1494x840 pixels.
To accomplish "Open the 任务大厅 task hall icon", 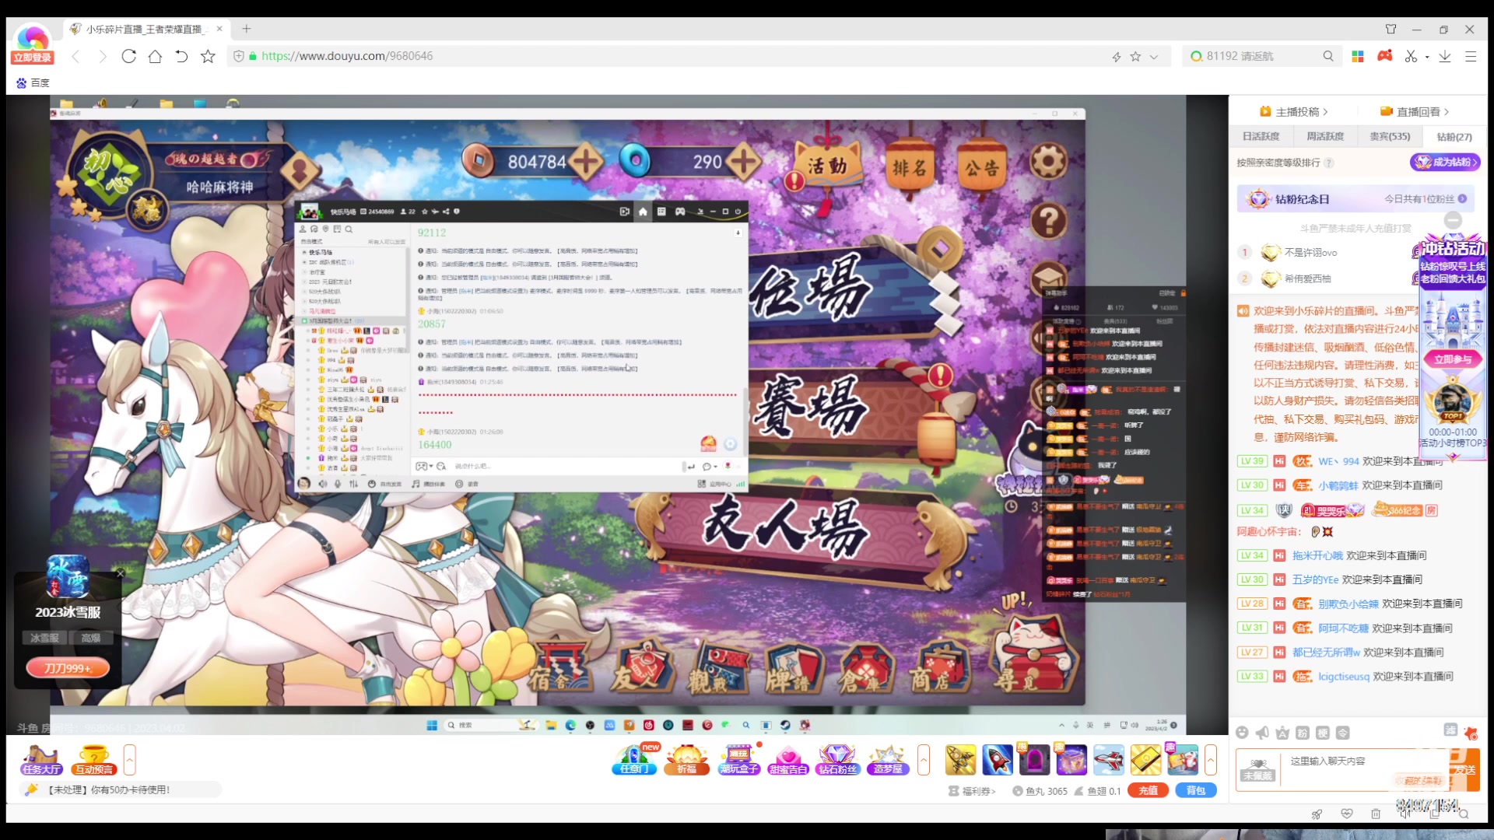I will point(40,759).
